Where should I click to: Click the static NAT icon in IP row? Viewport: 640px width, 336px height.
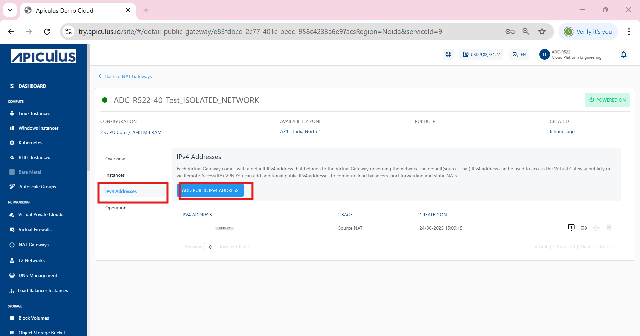pos(596,228)
